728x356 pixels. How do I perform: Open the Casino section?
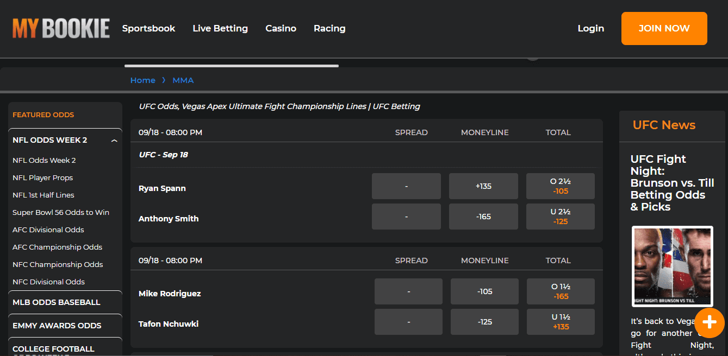click(281, 28)
